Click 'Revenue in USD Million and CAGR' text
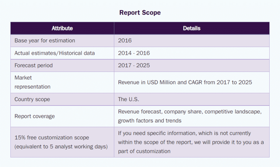280x167 pixels. 160,82
